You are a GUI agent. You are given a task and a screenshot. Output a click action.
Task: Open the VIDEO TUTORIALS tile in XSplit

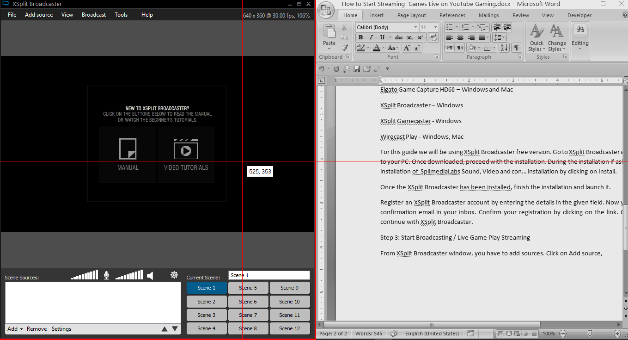[186, 155]
